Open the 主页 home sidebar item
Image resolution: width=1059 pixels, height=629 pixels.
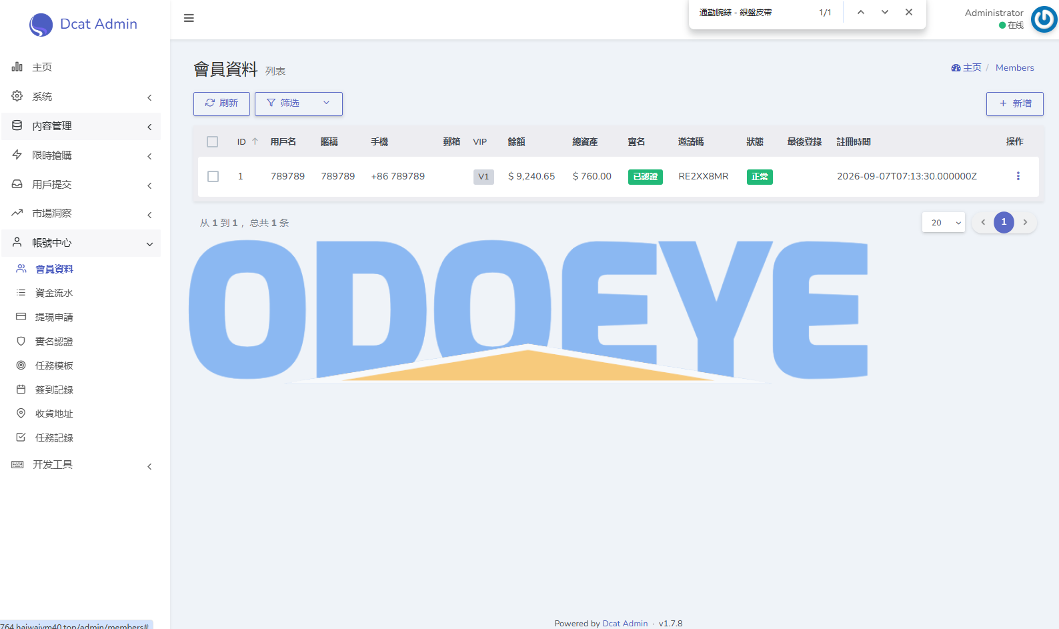(81, 67)
